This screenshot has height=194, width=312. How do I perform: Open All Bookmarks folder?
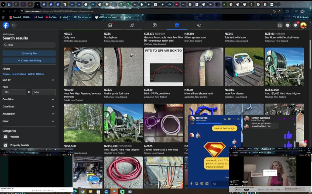click(301, 17)
